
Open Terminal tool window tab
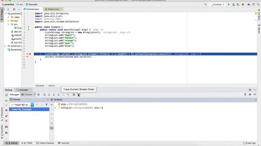(64, 143)
